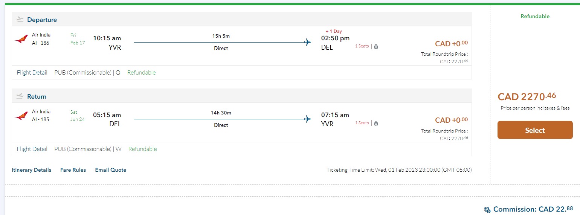Click the baggage icon on return flight
The width and height of the screenshot is (580, 215).
[376, 123]
